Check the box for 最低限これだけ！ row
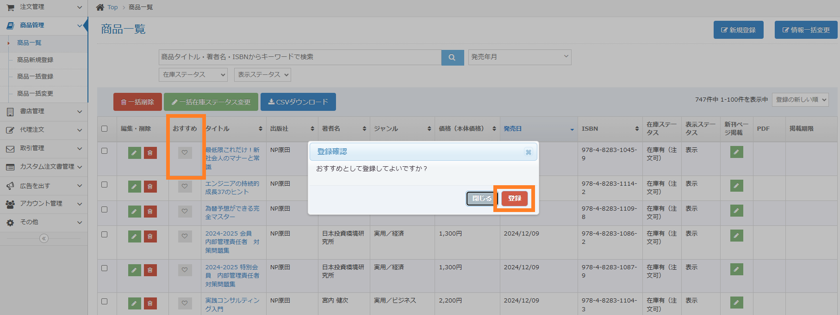The height and width of the screenshot is (315, 840). 104,151
